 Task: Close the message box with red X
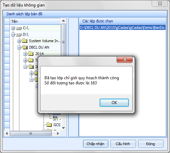coord(125,60)
